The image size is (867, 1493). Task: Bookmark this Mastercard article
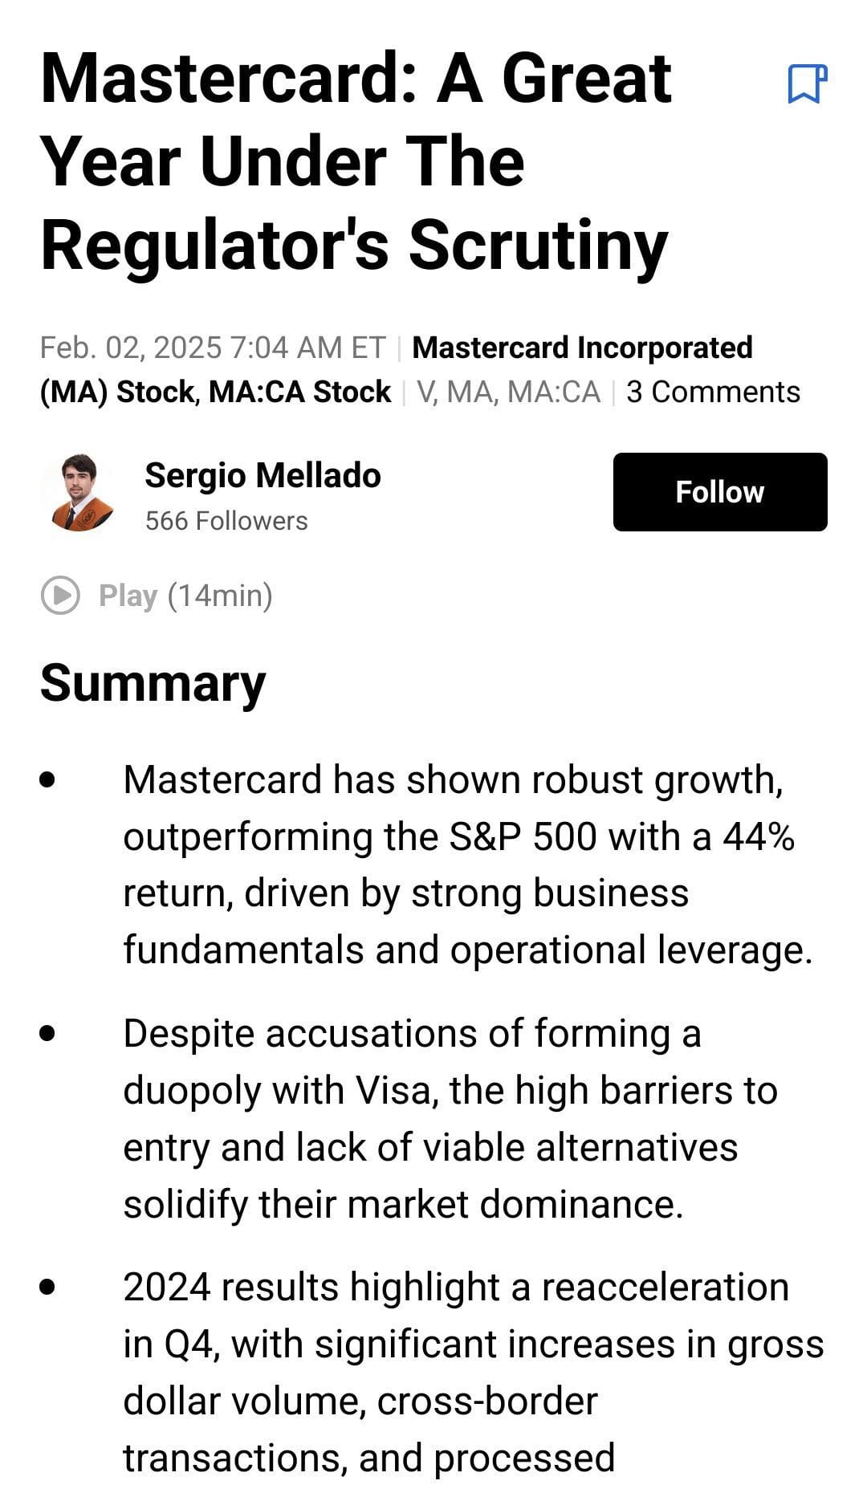click(807, 83)
